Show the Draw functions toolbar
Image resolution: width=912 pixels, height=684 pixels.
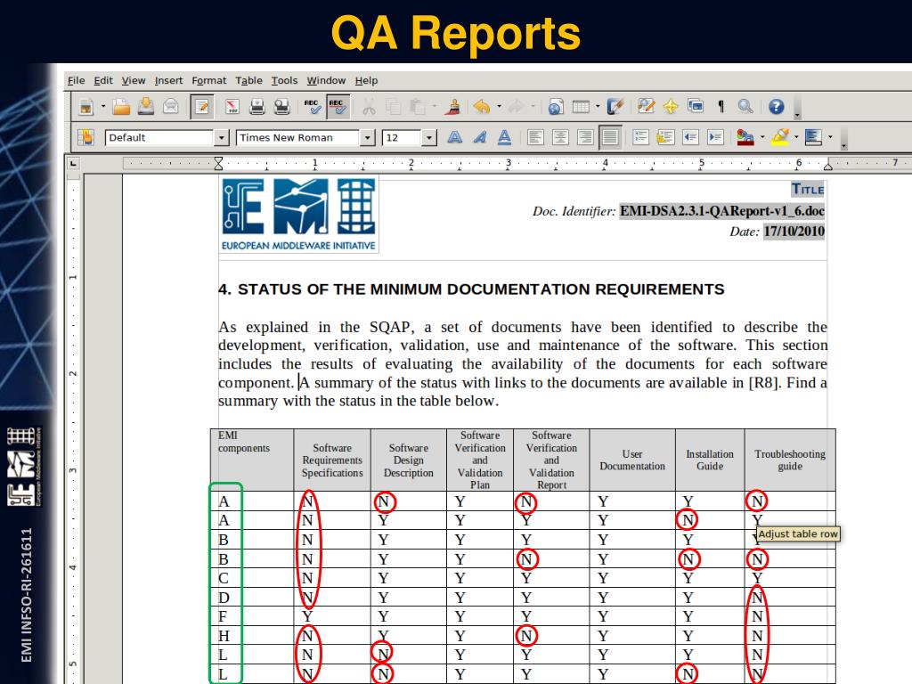click(x=615, y=107)
